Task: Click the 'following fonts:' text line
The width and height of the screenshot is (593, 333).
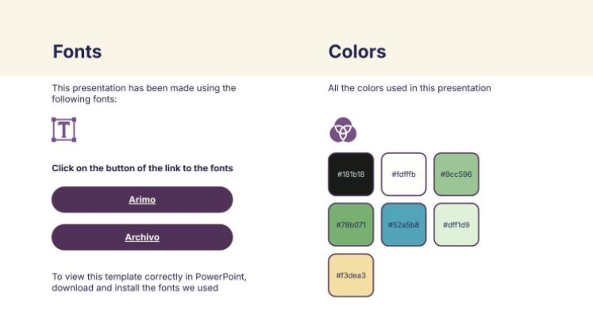Action: [84, 99]
